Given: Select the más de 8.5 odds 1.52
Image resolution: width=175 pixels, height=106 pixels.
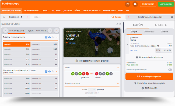Looking at the screenshot, I should click(17, 49).
